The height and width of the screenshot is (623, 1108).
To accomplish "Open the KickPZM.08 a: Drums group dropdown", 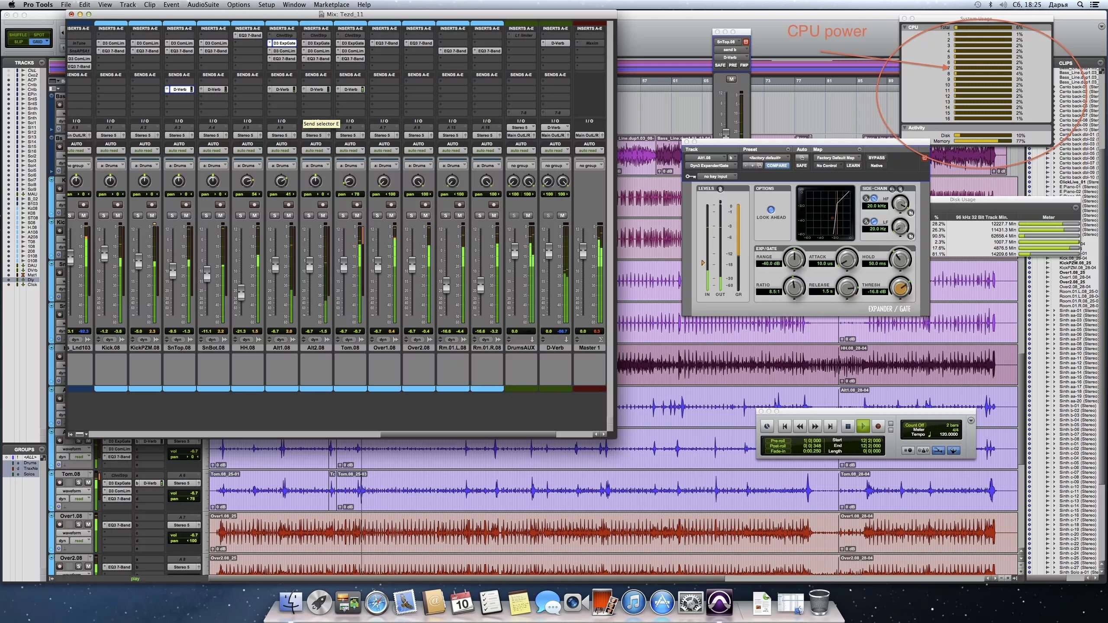I will coord(145,166).
